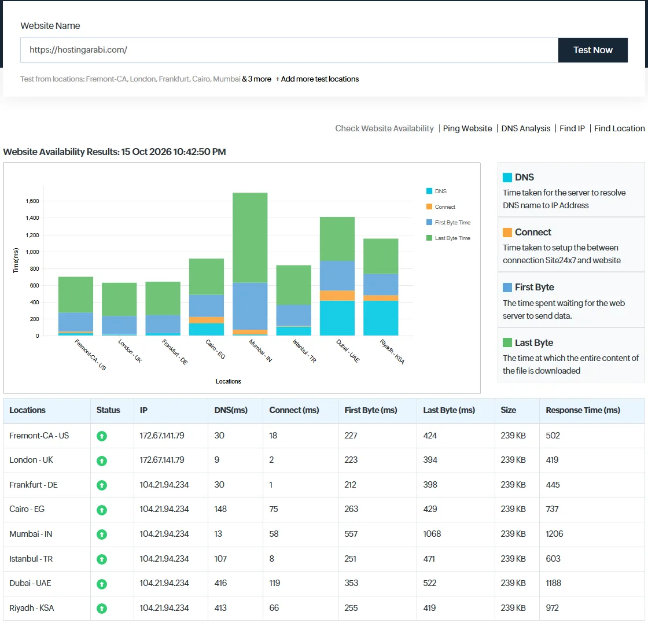648x623 pixels.
Task: Click the green up-status icon for Mumbai - IN
Action: pos(102,534)
